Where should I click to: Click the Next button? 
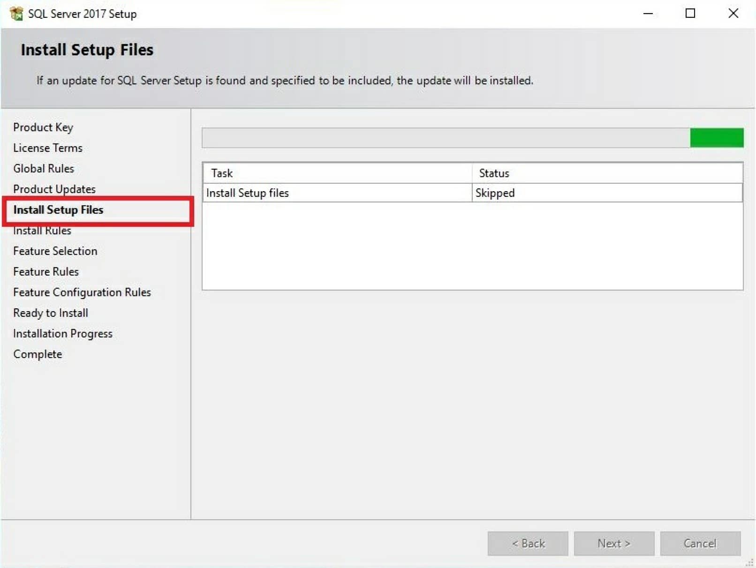614,544
